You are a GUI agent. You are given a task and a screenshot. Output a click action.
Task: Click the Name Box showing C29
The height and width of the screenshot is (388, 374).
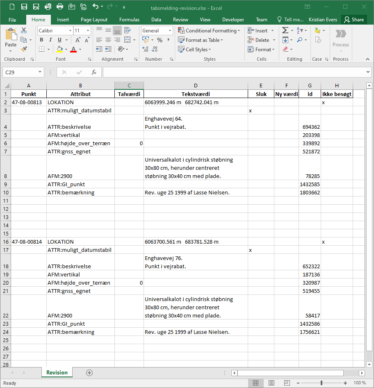[23, 72]
